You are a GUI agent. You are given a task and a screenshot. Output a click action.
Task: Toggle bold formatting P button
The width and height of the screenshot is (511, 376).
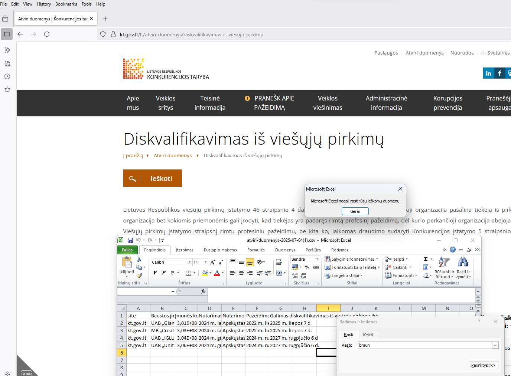pyautogui.click(x=155, y=273)
